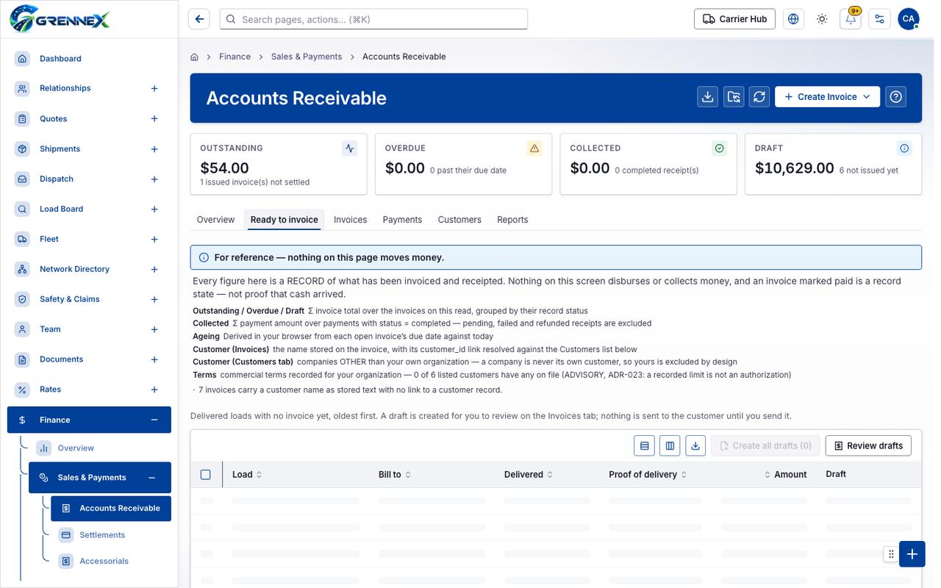Click the back arrow in the top bar

tap(199, 19)
